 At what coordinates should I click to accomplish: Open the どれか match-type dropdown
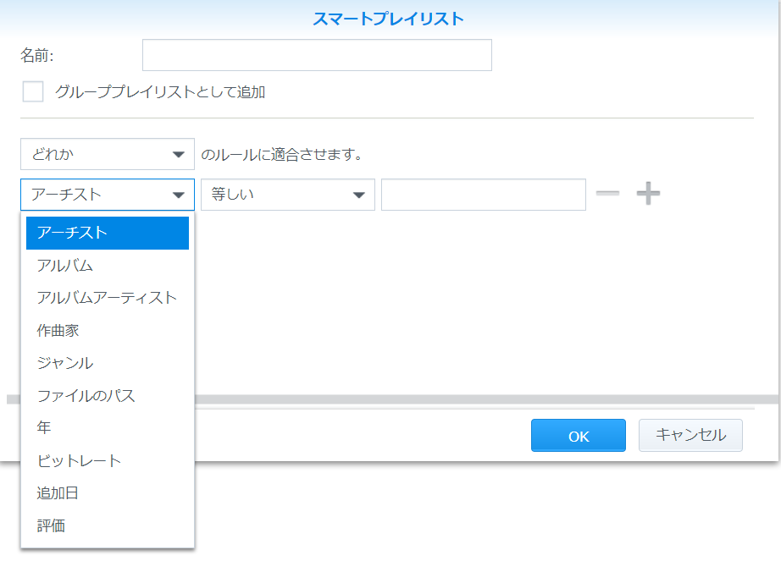coord(107,155)
